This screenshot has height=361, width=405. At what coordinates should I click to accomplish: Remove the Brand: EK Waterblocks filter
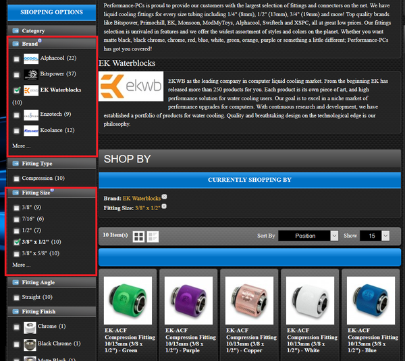click(164, 197)
